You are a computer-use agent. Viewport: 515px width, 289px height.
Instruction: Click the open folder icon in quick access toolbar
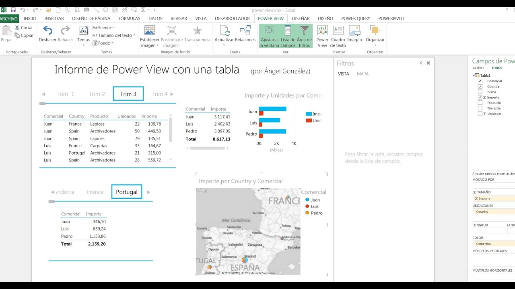48,10
